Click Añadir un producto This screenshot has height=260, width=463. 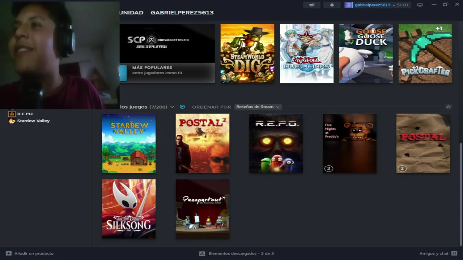34,253
